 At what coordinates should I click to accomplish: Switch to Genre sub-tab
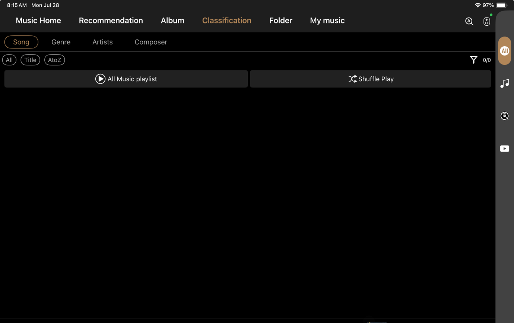click(61, 42)
